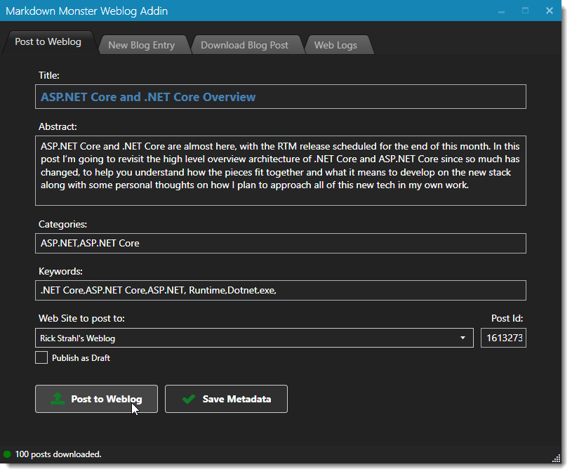Click the 'Publish as Draft' label text
Viewport: 572px width, 474px height.
coord(81,358)
